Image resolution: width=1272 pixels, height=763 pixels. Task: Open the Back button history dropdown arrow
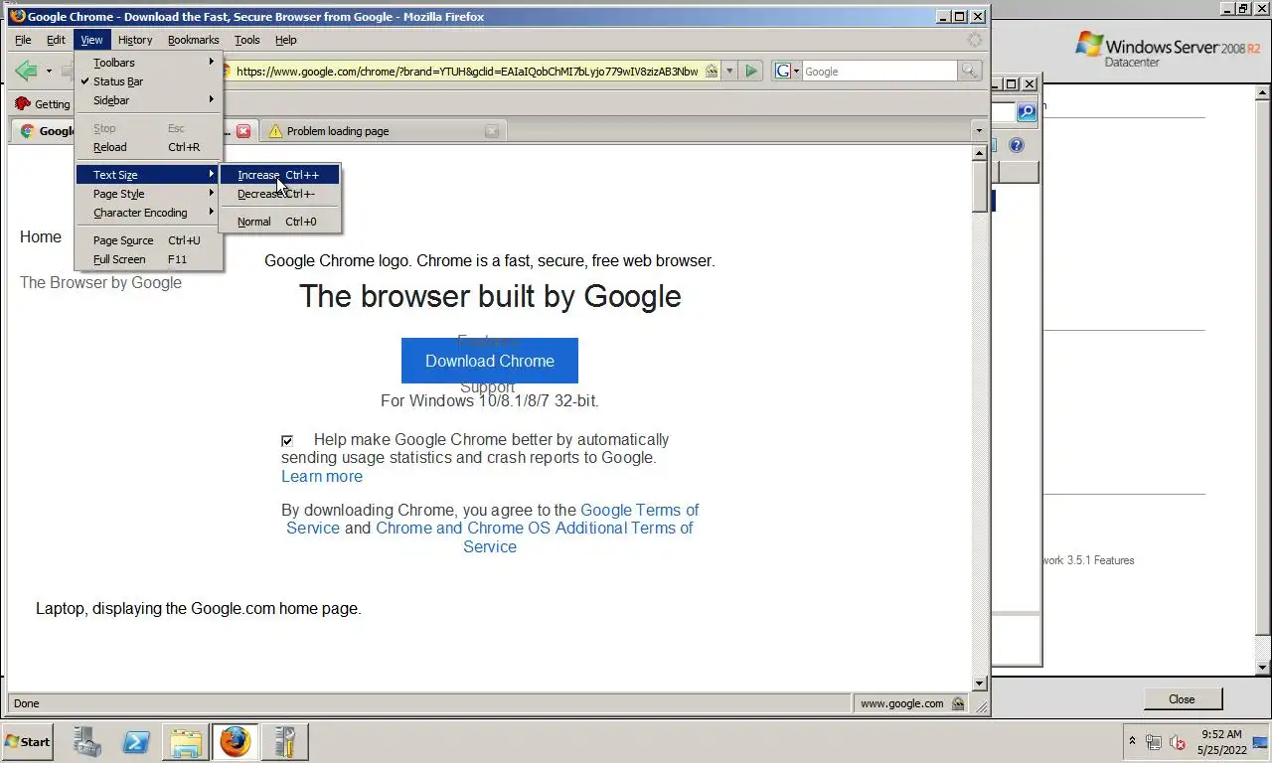pos(49,72)
